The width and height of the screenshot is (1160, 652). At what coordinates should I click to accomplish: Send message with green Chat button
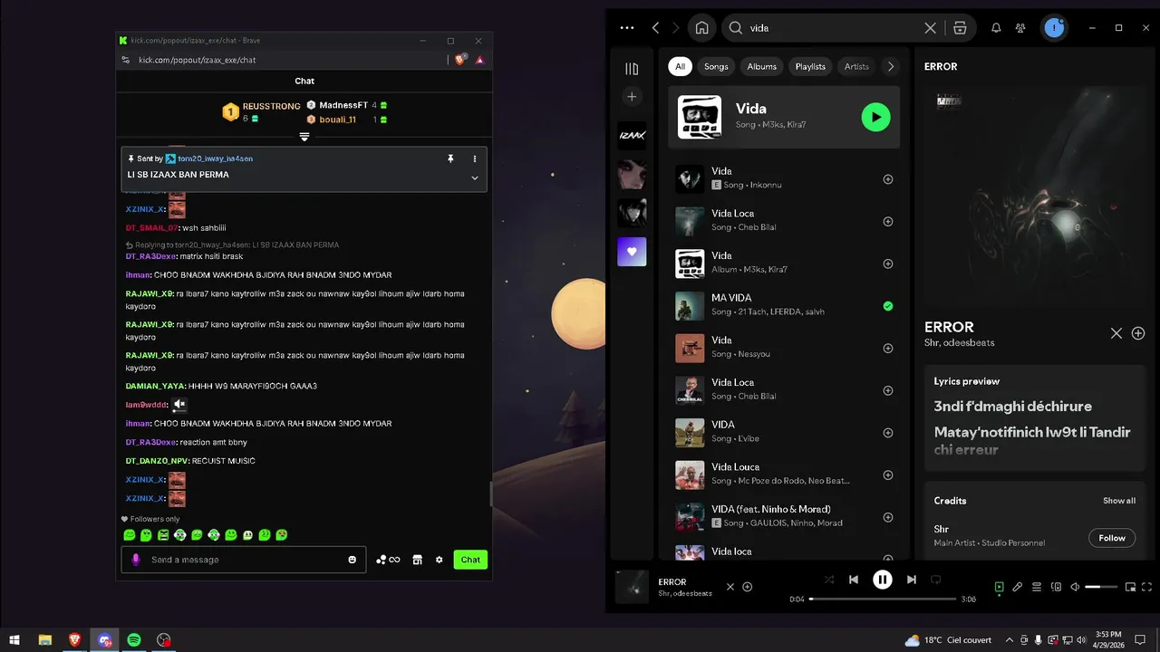coord(470,560)
